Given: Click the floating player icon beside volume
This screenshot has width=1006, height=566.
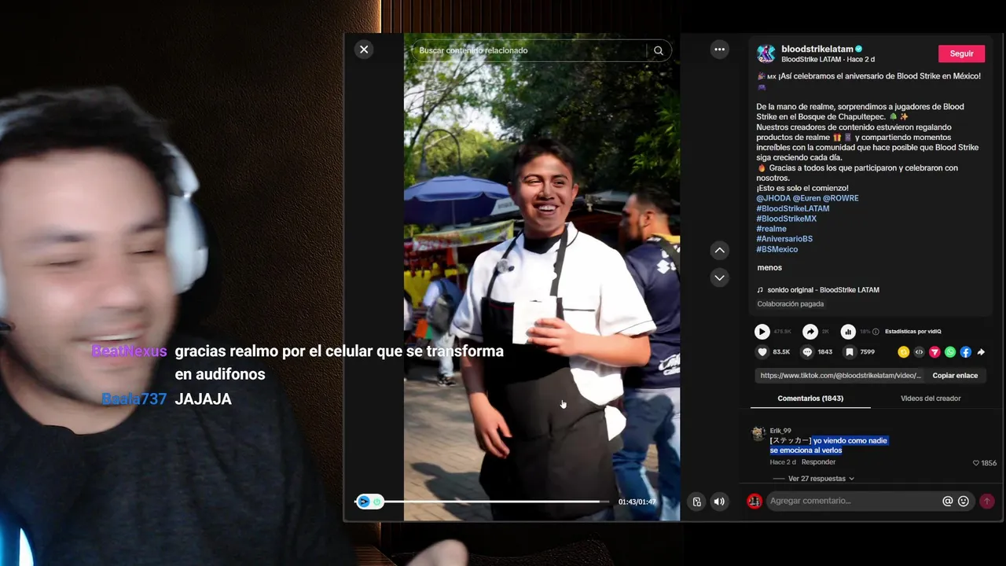Looking at the screenshot, I should click(696, 502).
